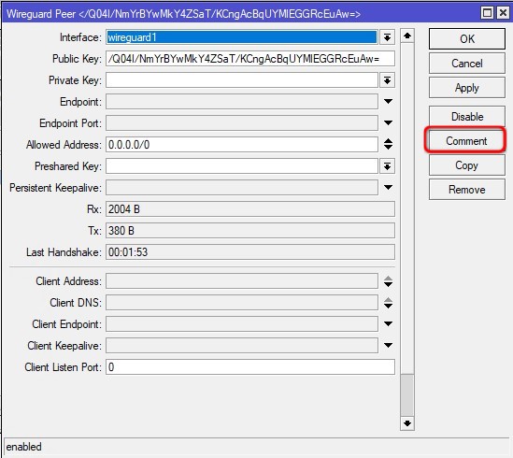Open the Preshared Key dropdown arrow

coord(387,166)
